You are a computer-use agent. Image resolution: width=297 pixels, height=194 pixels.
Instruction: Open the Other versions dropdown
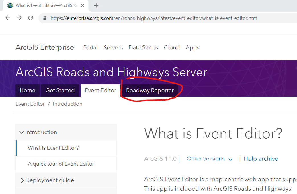[210, 159]
